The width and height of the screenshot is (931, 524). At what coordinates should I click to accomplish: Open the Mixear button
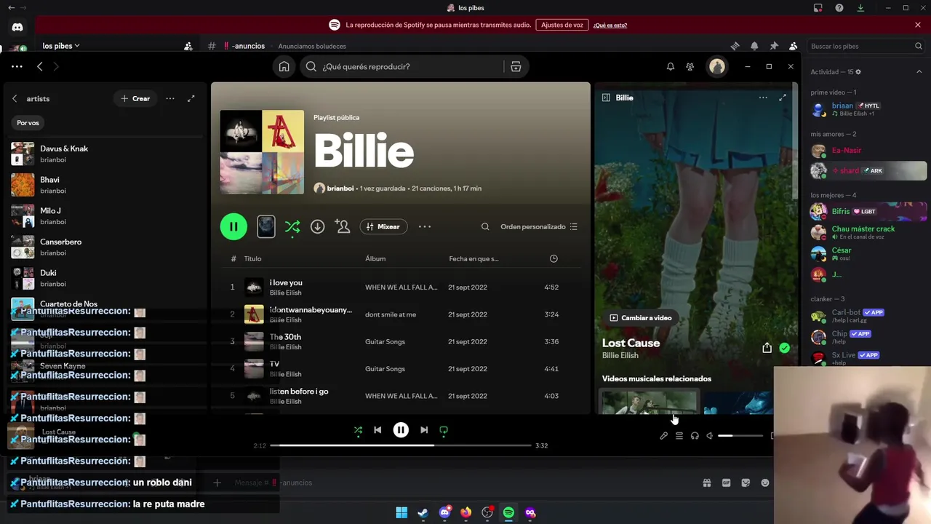click(383, 226)
